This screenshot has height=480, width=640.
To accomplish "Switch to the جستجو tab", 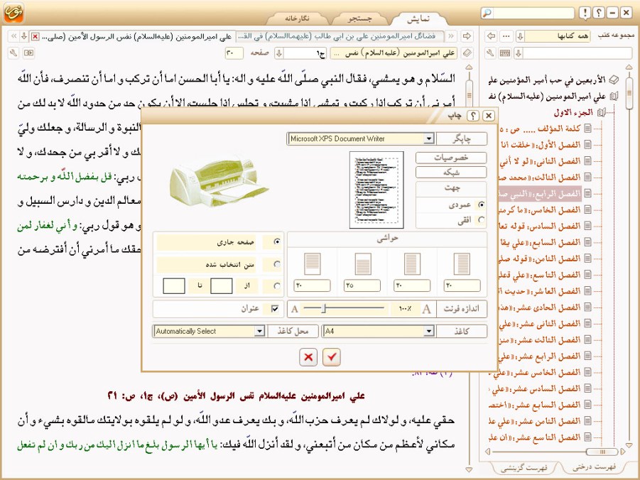I will tap(359, 18).
